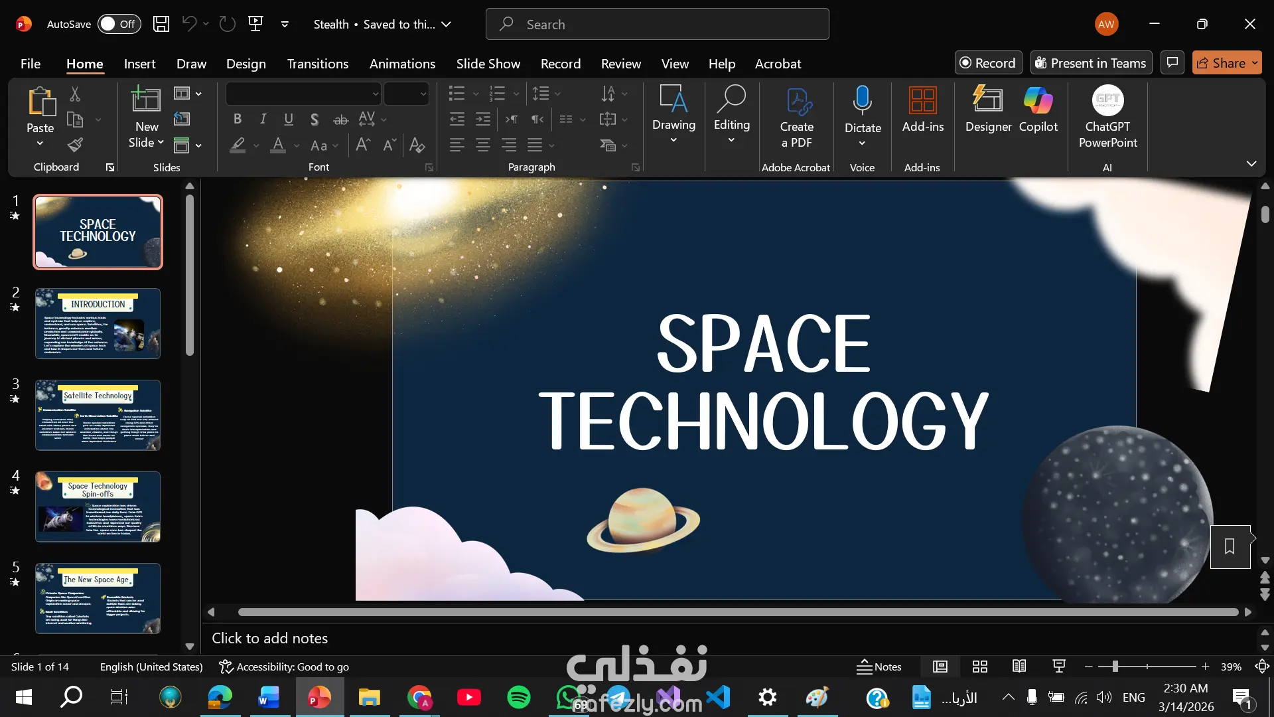
Task: Toggle Notes pane in status bar
Action: click(x=879, y=667)
